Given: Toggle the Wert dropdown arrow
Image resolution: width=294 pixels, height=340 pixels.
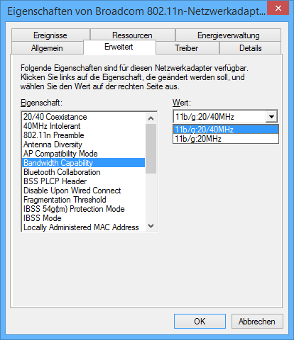Looking at the screenshot, I should 271,117.
